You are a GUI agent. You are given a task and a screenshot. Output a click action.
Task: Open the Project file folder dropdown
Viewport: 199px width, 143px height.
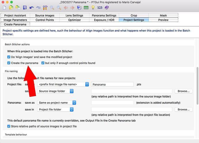point(55,109)
